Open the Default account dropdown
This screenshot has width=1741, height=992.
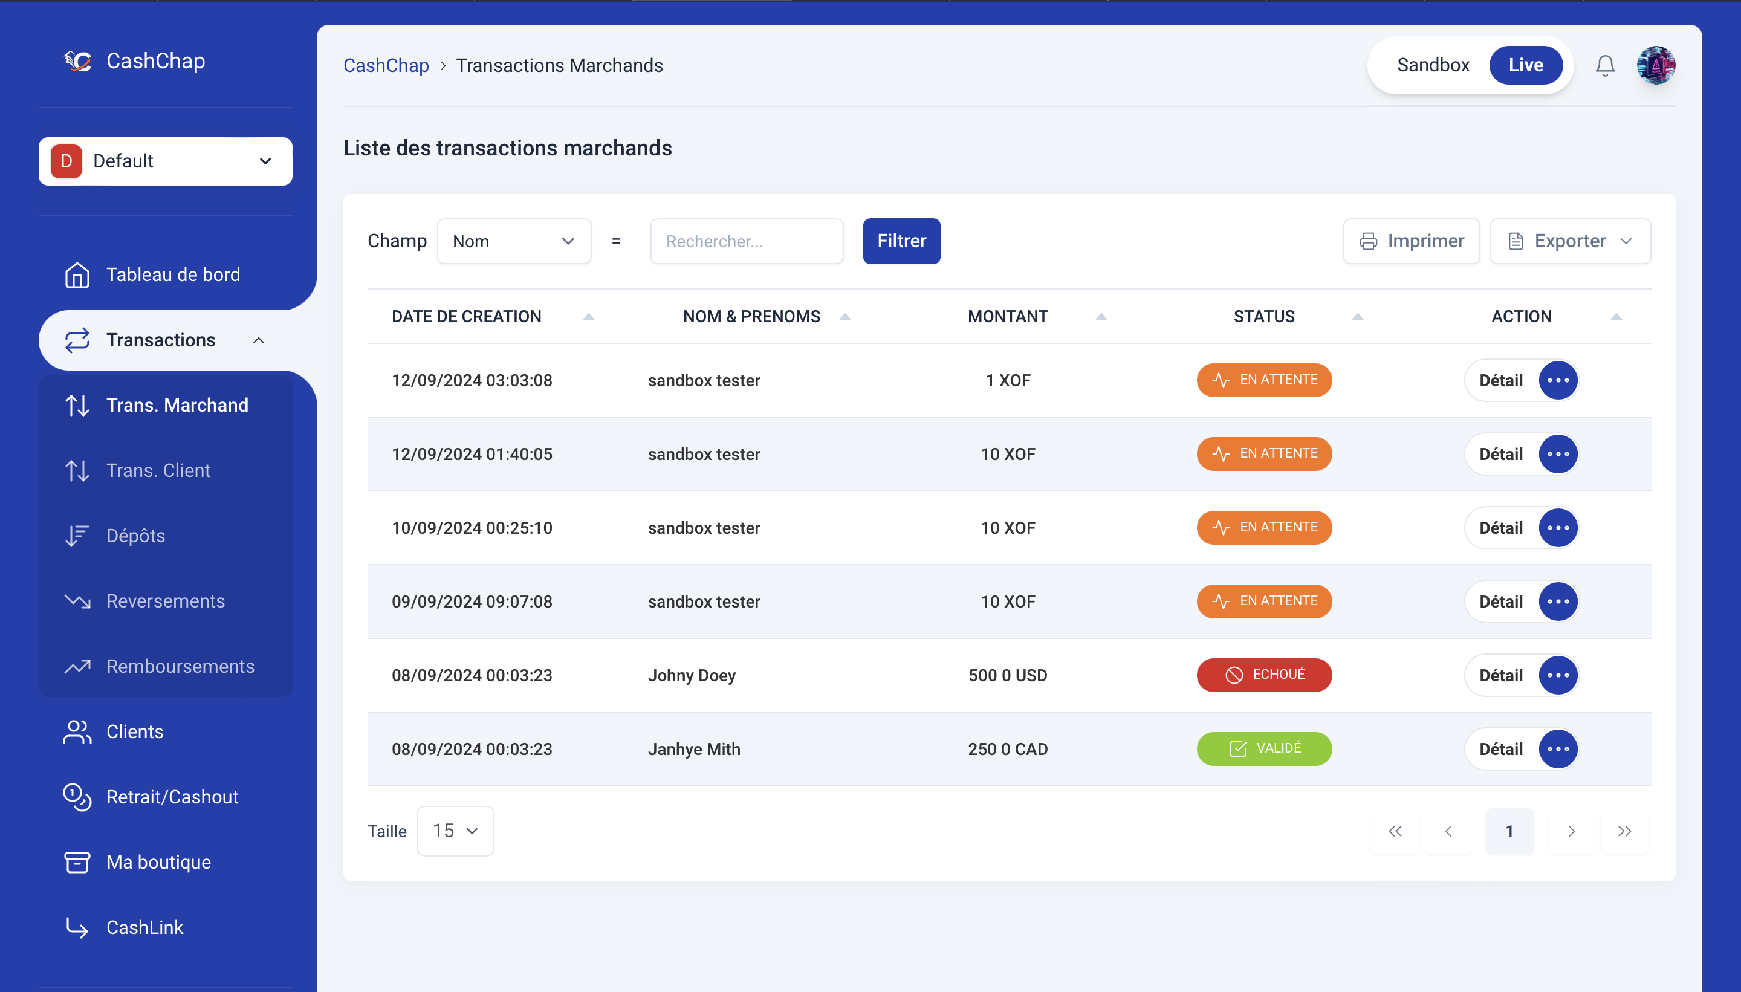166,161
